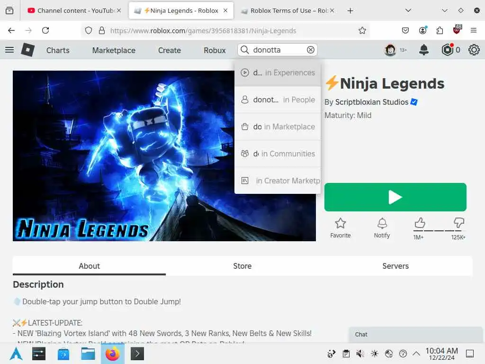Open the Roblox settings gear
This screenshot has height=364, width=485.
[x=474, y=50]
